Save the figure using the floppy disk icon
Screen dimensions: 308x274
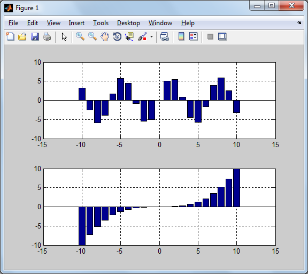pyautogui.click(x=35, y=36)
